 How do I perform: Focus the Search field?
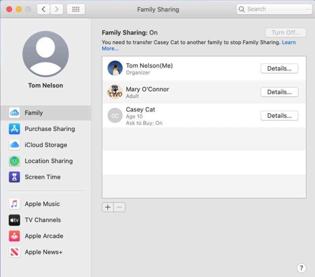(274, 9)
